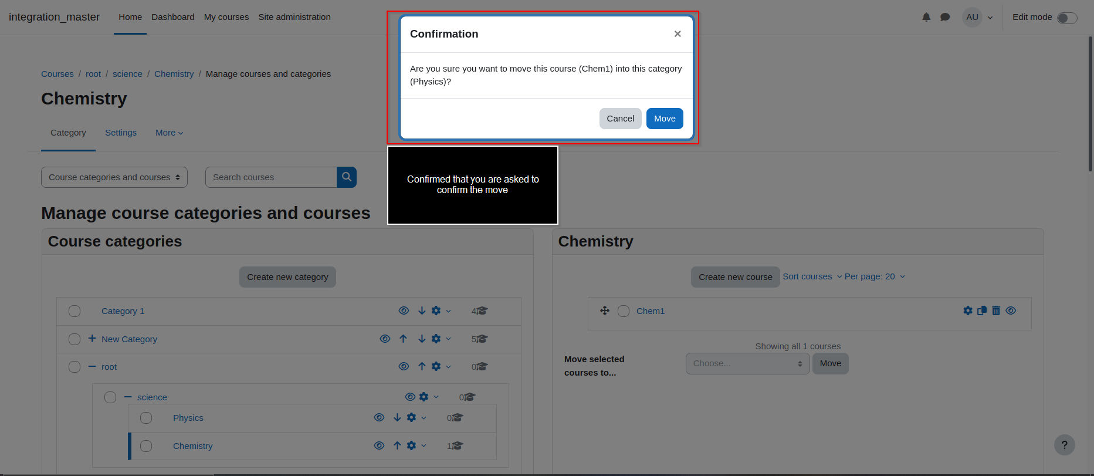1094x476 pixels.
Task: Click Physics move down arrow
Action: coord(397,418)
